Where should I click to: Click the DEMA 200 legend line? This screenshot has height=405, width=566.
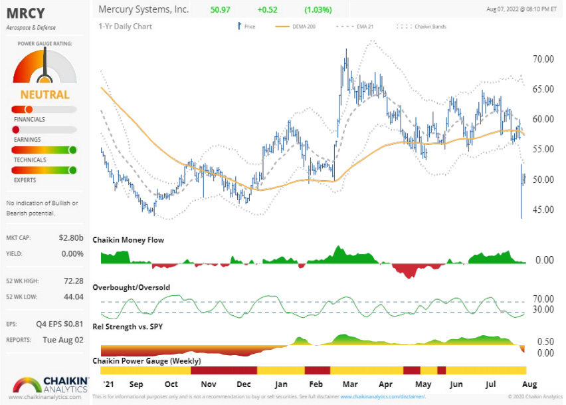282,27
